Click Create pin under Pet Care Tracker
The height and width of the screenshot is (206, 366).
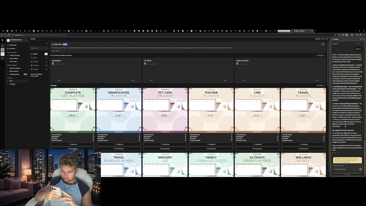[x=165, y=144]
